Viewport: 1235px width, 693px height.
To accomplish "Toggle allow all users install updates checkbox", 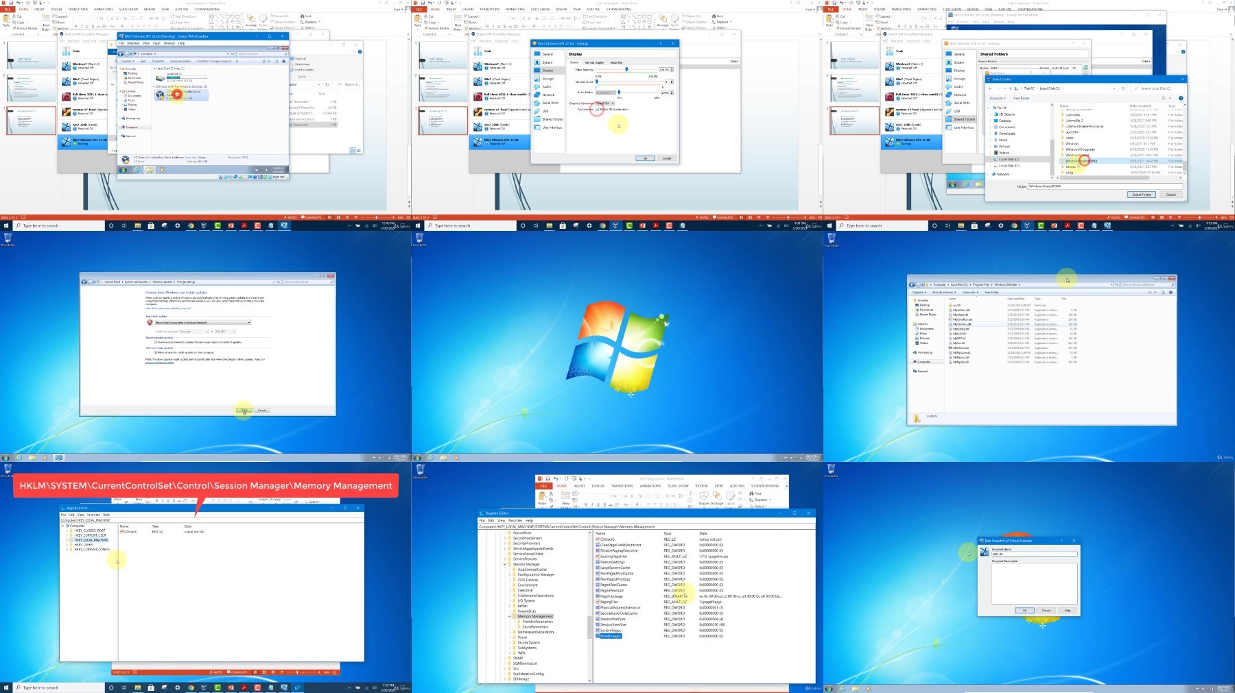I will (155, 352).
